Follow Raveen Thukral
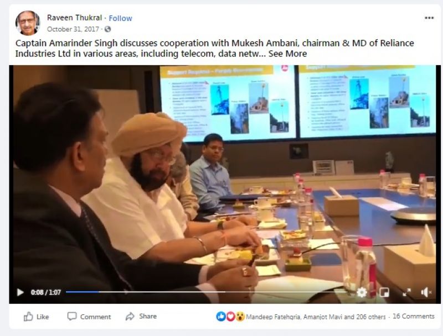Screen dimensions: 443x336 point(120,18)
